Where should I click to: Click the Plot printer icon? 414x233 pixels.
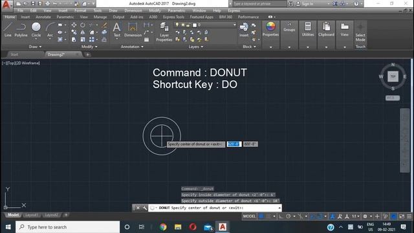pyautogui.click(x=47, y=4)
